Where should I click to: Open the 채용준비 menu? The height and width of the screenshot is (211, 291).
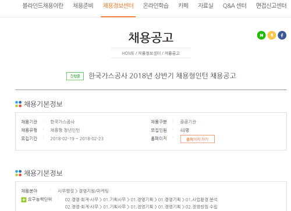(x=83, y=6)
